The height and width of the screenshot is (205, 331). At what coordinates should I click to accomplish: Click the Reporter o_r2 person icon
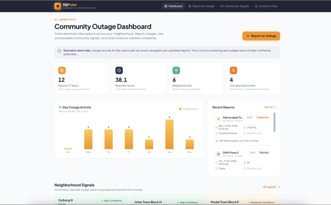pos(245,133)
